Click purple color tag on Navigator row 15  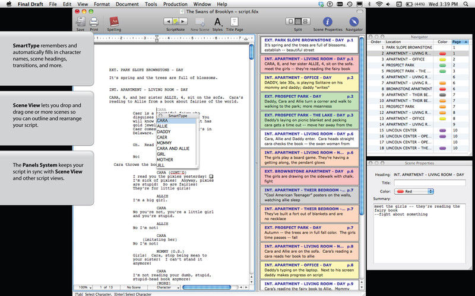[442, 130]
